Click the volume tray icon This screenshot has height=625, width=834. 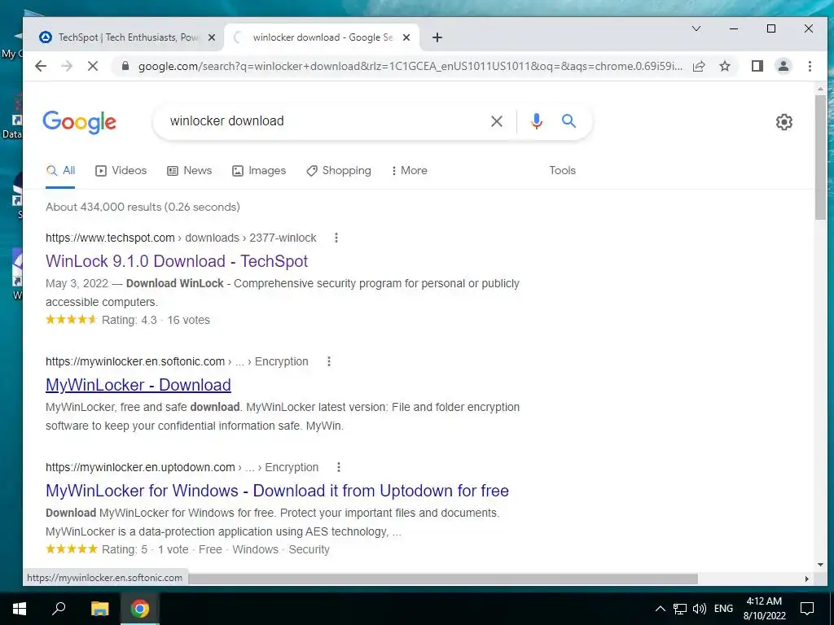click(x=700, y=609)
